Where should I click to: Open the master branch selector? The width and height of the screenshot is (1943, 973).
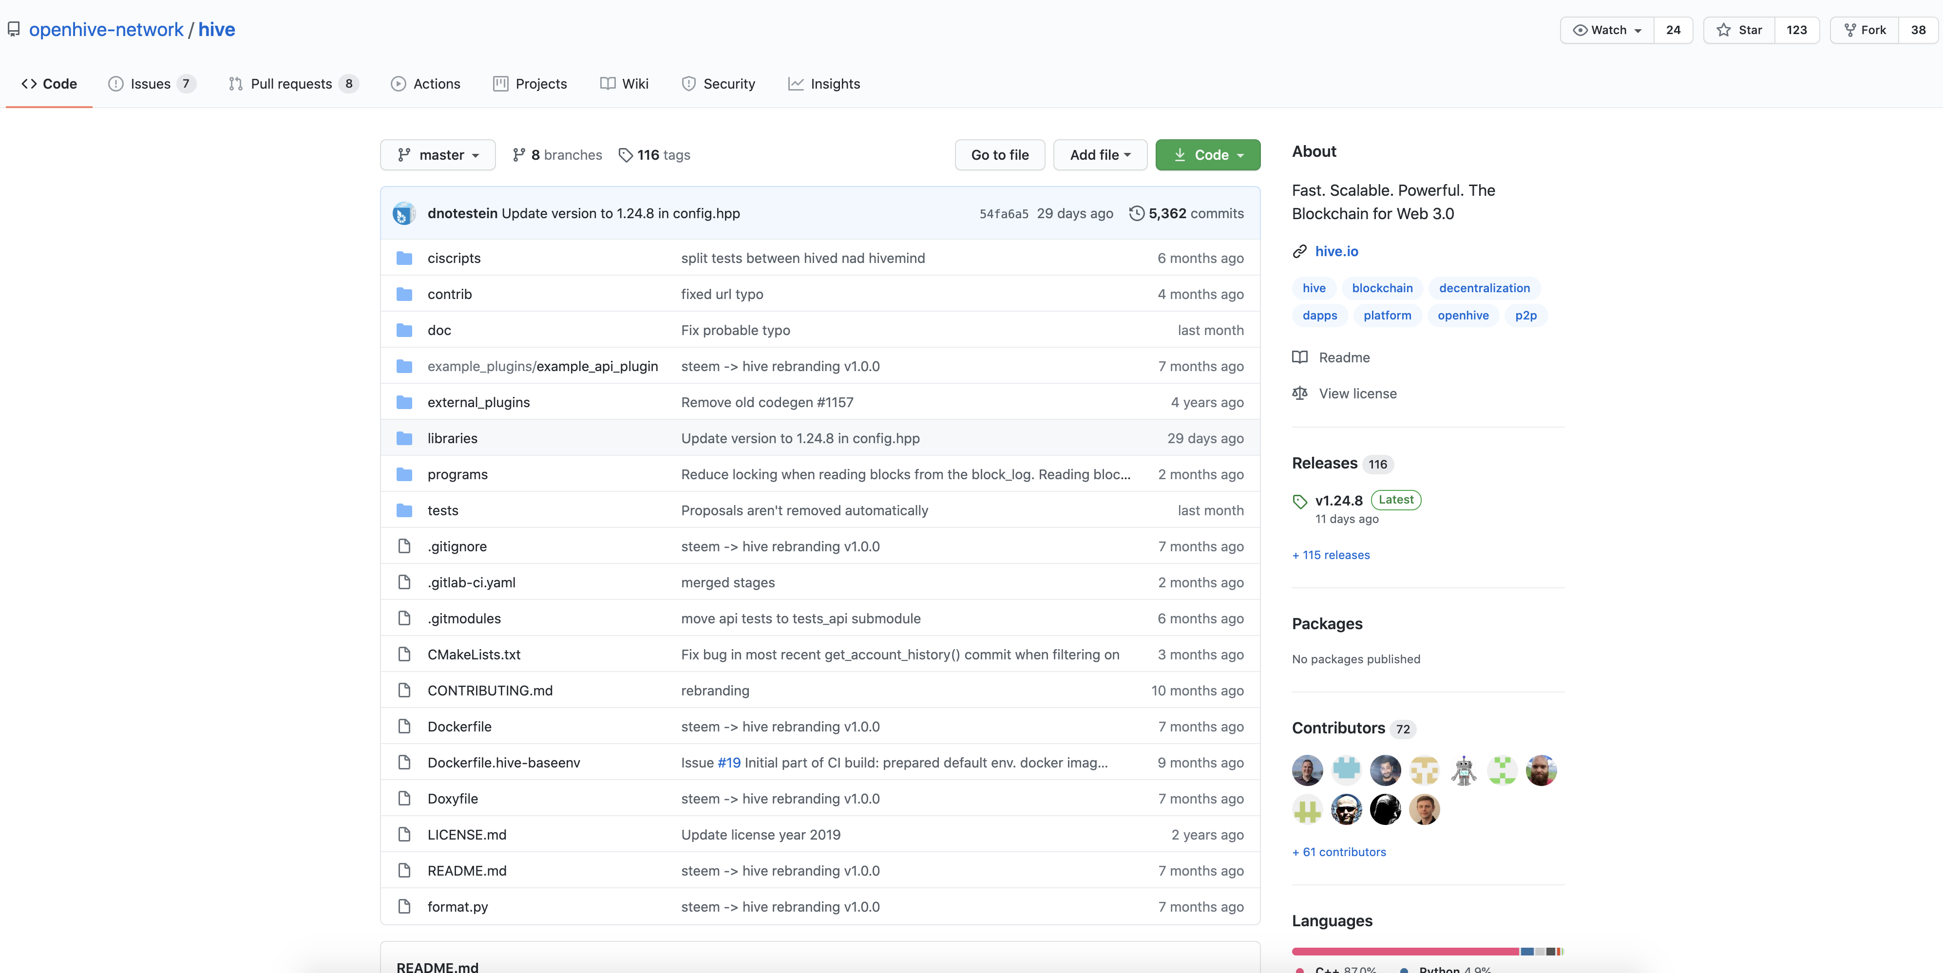point(438,154)
